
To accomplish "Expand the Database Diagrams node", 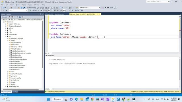I will 8,39.
